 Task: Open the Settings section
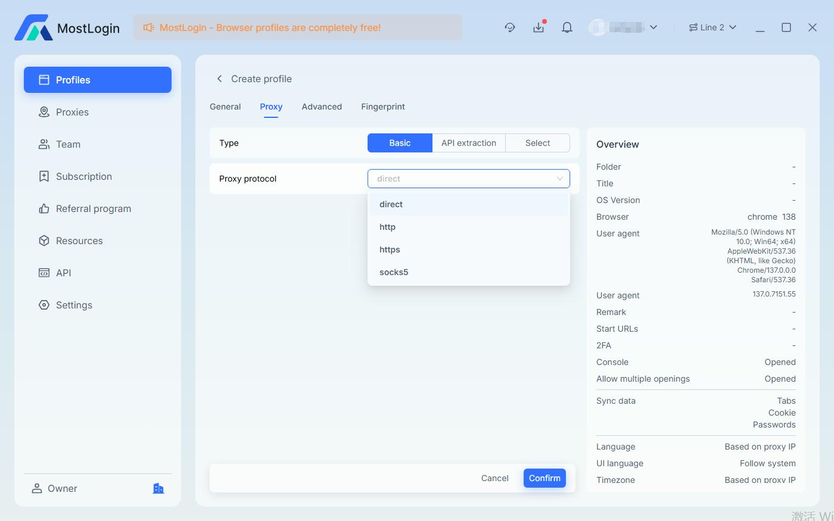pyautogui.click(x=98, y=305)
